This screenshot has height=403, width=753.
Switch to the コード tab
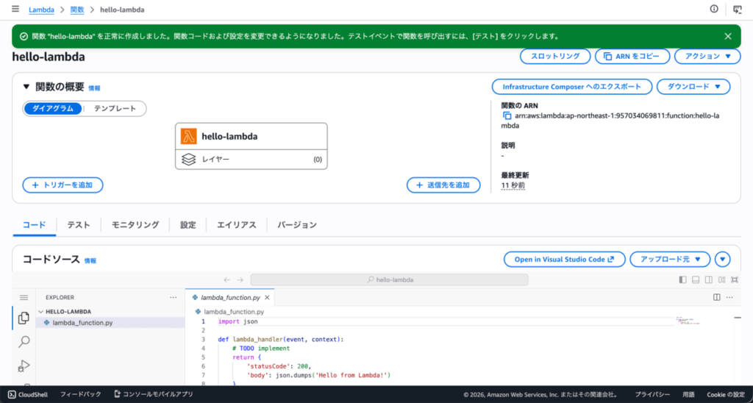[34, 225]
